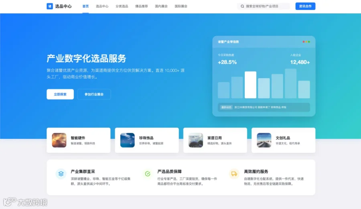This screenshot has width=361, height=209.
Task: Click the tallest bar in the index chart
Action: tap(290, 83)
